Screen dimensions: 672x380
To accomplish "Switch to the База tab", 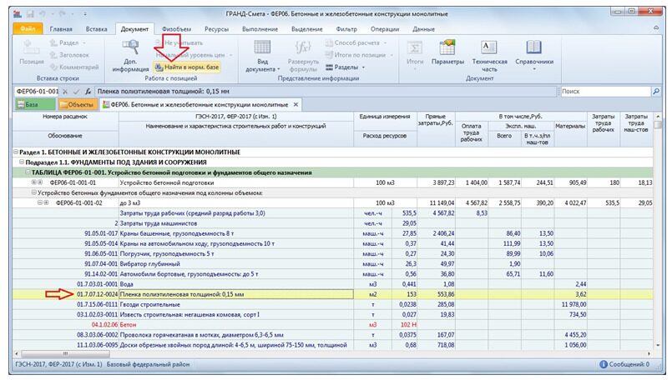I will coord(35,104).
